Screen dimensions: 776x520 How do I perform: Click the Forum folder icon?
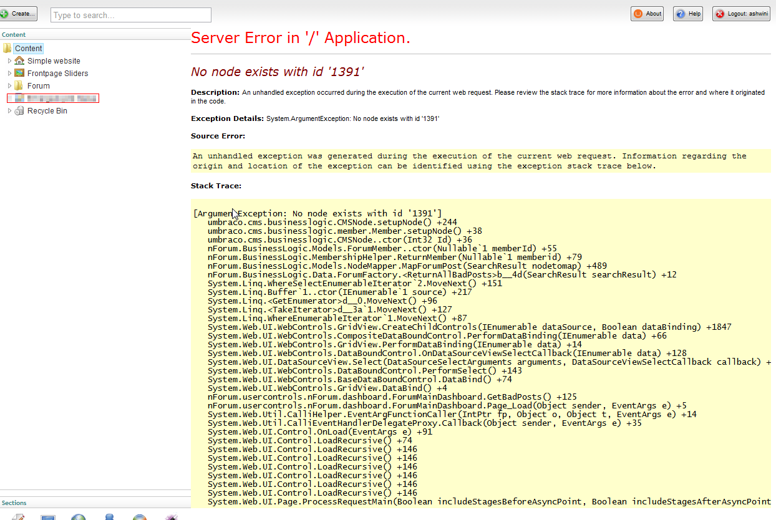point(19,85)
